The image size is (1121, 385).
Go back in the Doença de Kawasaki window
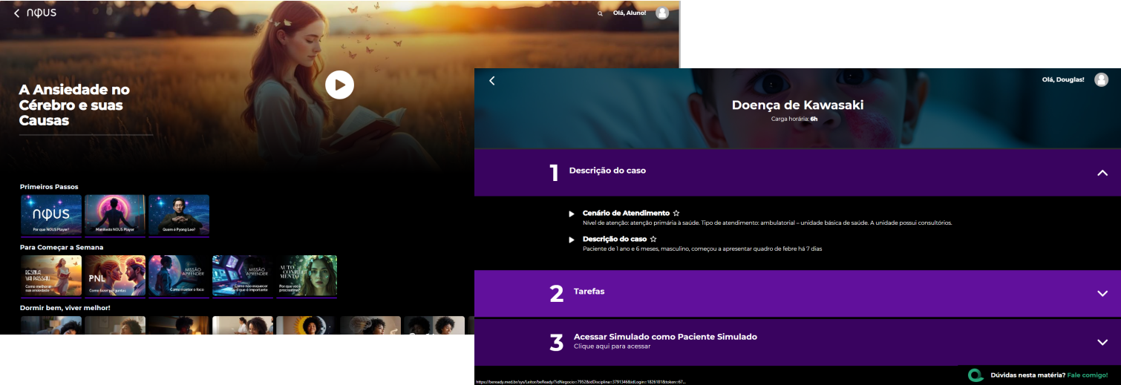(x=491, y=80)
